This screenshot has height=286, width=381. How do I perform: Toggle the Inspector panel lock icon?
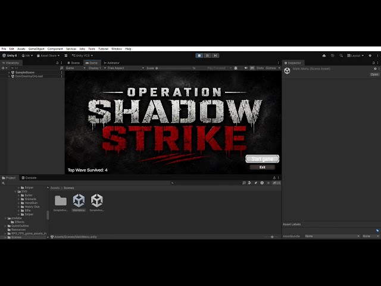(x=374, y=63)
